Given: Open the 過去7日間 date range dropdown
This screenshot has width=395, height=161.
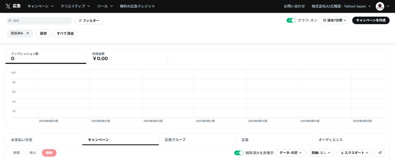Looking at the screenshot, I should point(334,20).
